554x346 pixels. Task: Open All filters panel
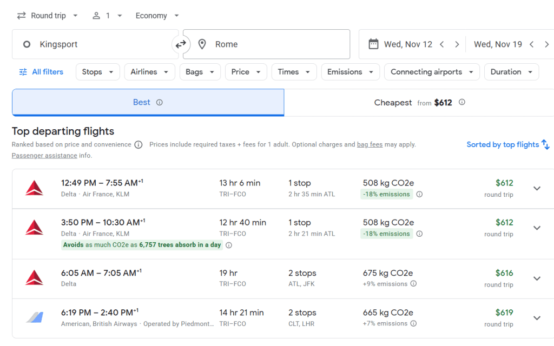pyautogui.click(x=41, y=72)
